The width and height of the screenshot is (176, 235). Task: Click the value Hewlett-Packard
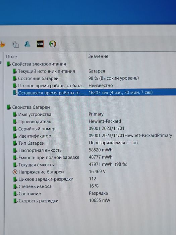click(105, 121)
